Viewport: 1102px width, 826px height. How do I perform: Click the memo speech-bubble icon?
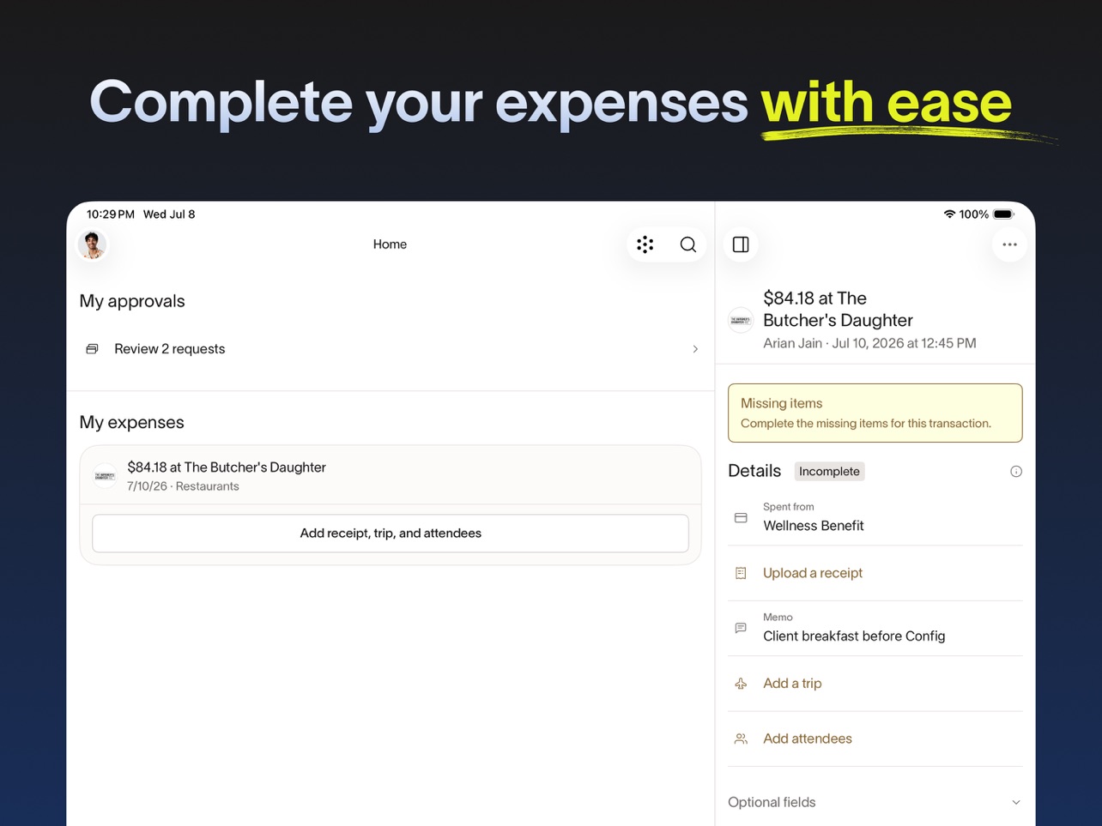pos(741,628)
